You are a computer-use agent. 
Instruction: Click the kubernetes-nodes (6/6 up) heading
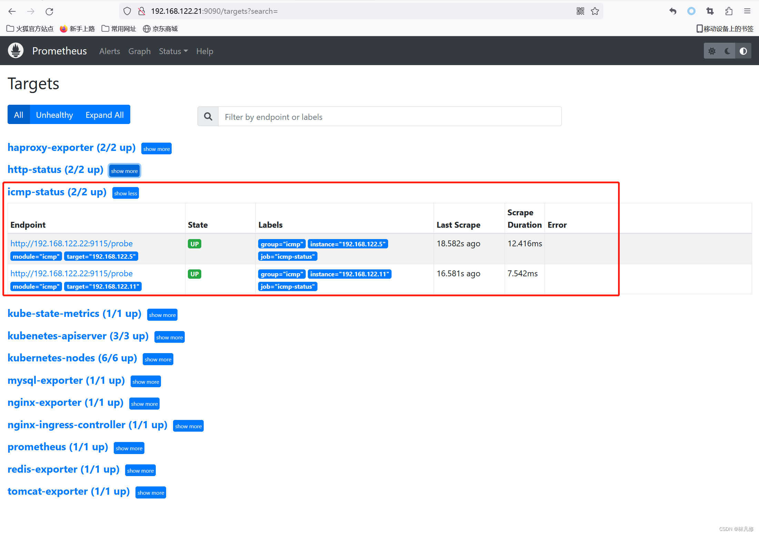pos(72,358)
